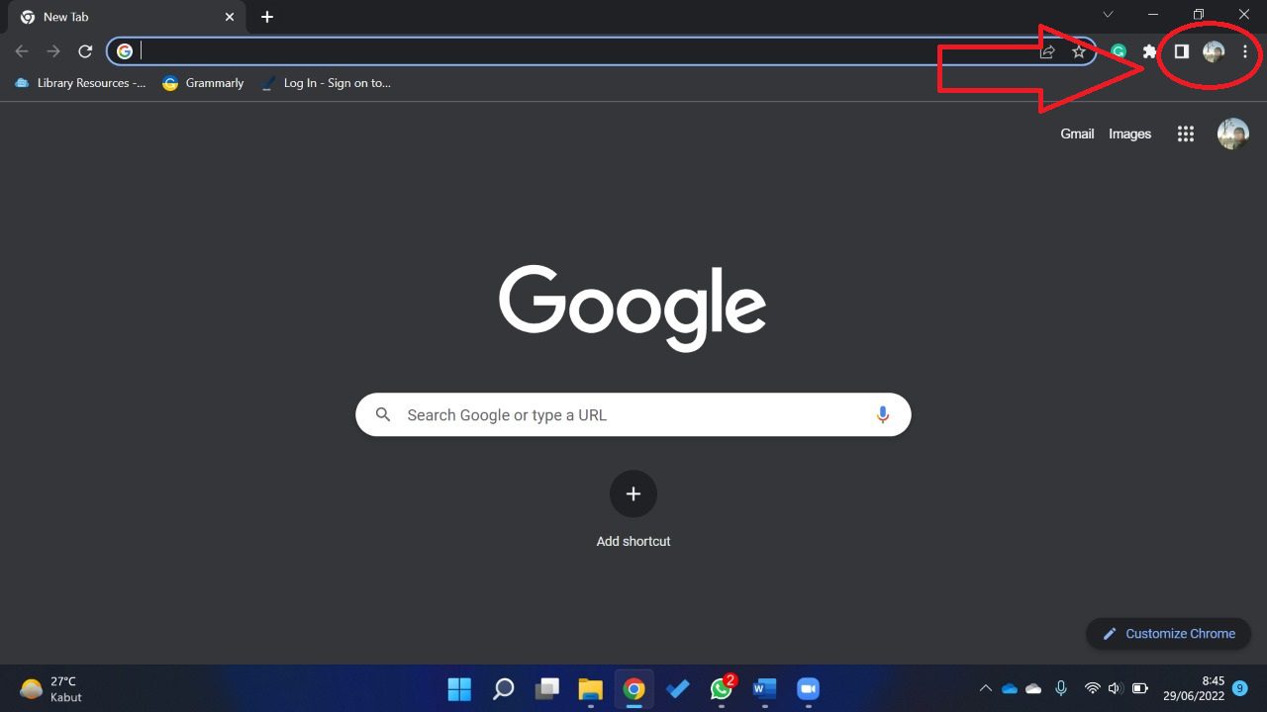Open OneDrive white cloud tray icon
Viewport: 1267px width, 712px height.
click(1033, 688)
